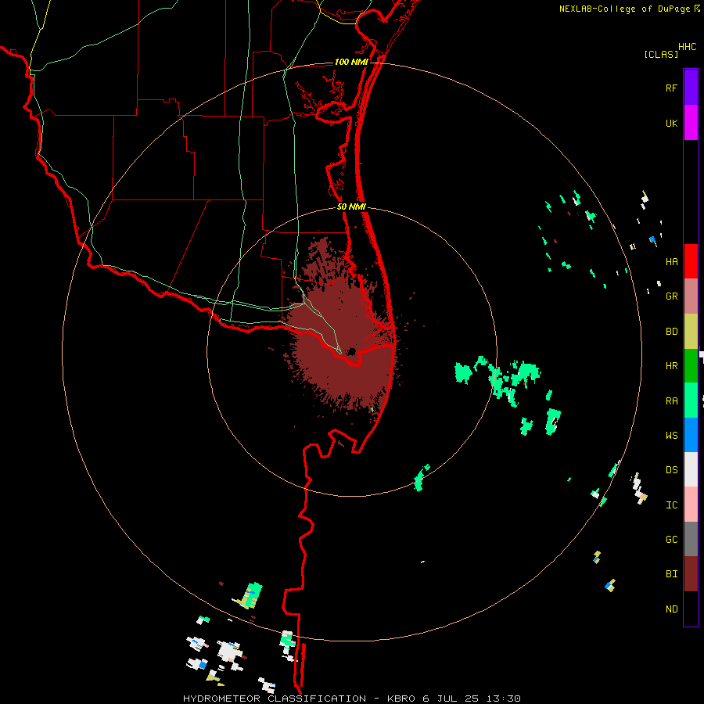Select the GC legend label
This screenshot has height=704, width=704.
click(671, 540)
